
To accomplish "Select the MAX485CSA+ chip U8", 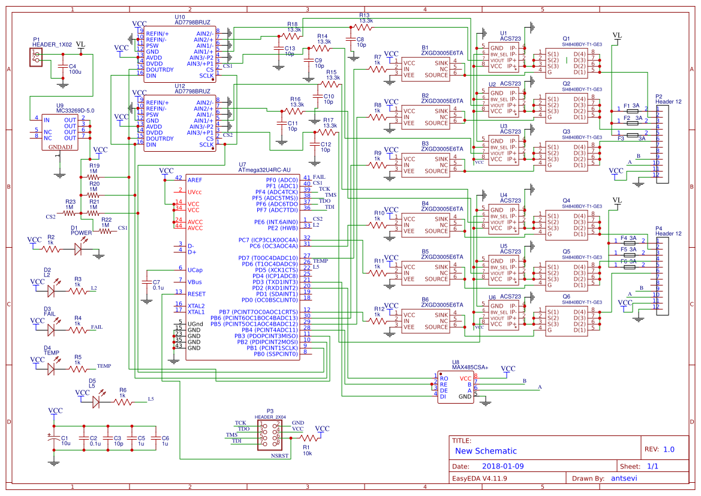I will [x=456, y=387].
